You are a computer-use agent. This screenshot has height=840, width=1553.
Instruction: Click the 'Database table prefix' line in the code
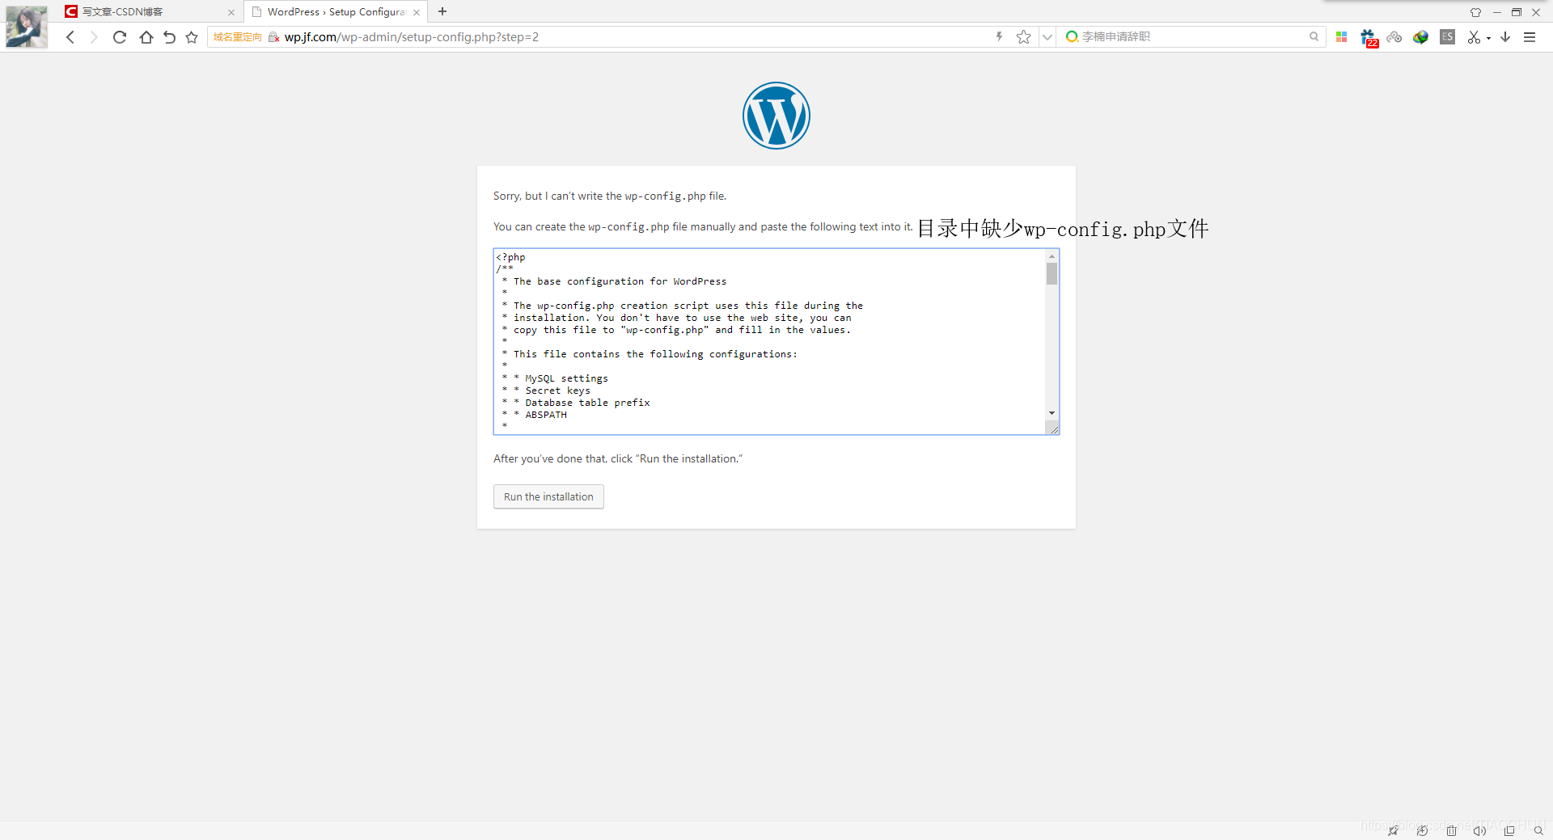[587, 403]
